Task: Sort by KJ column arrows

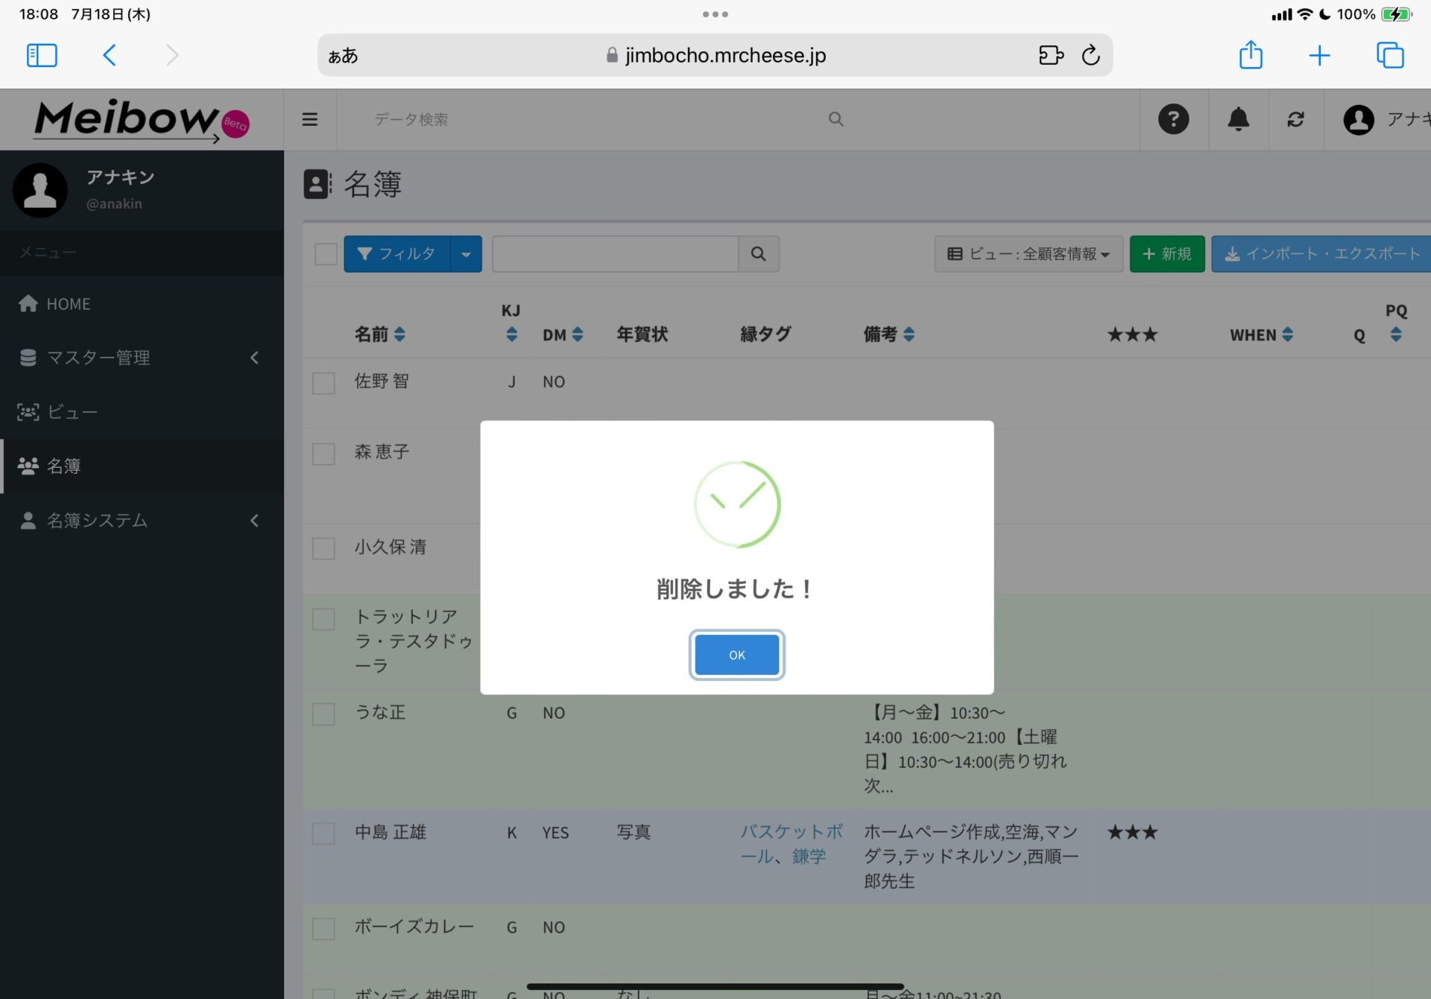Action: (x=511, y=334)
